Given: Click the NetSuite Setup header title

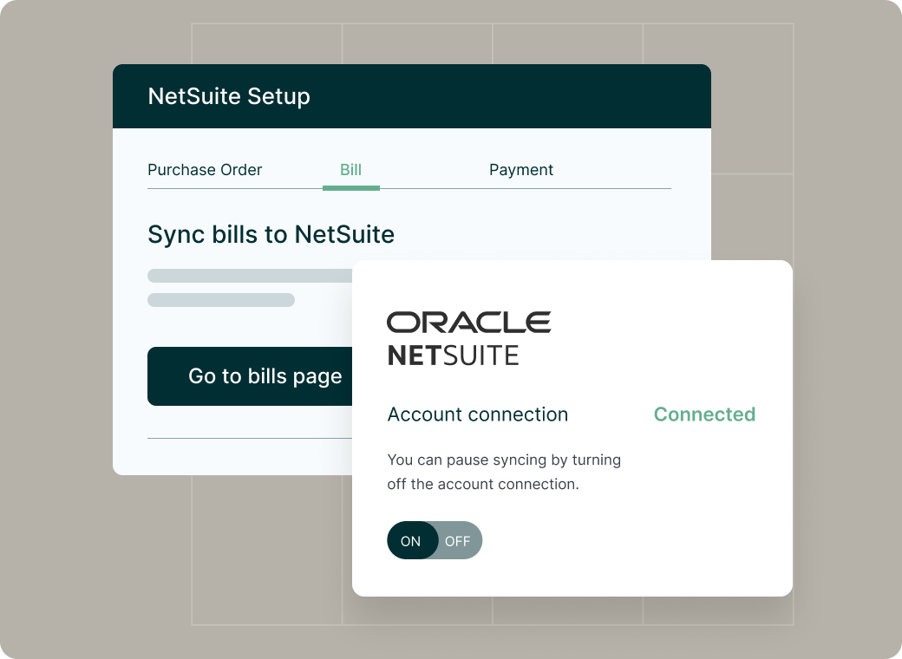Looking at the screenshot, I should click(x=229, y=96).
